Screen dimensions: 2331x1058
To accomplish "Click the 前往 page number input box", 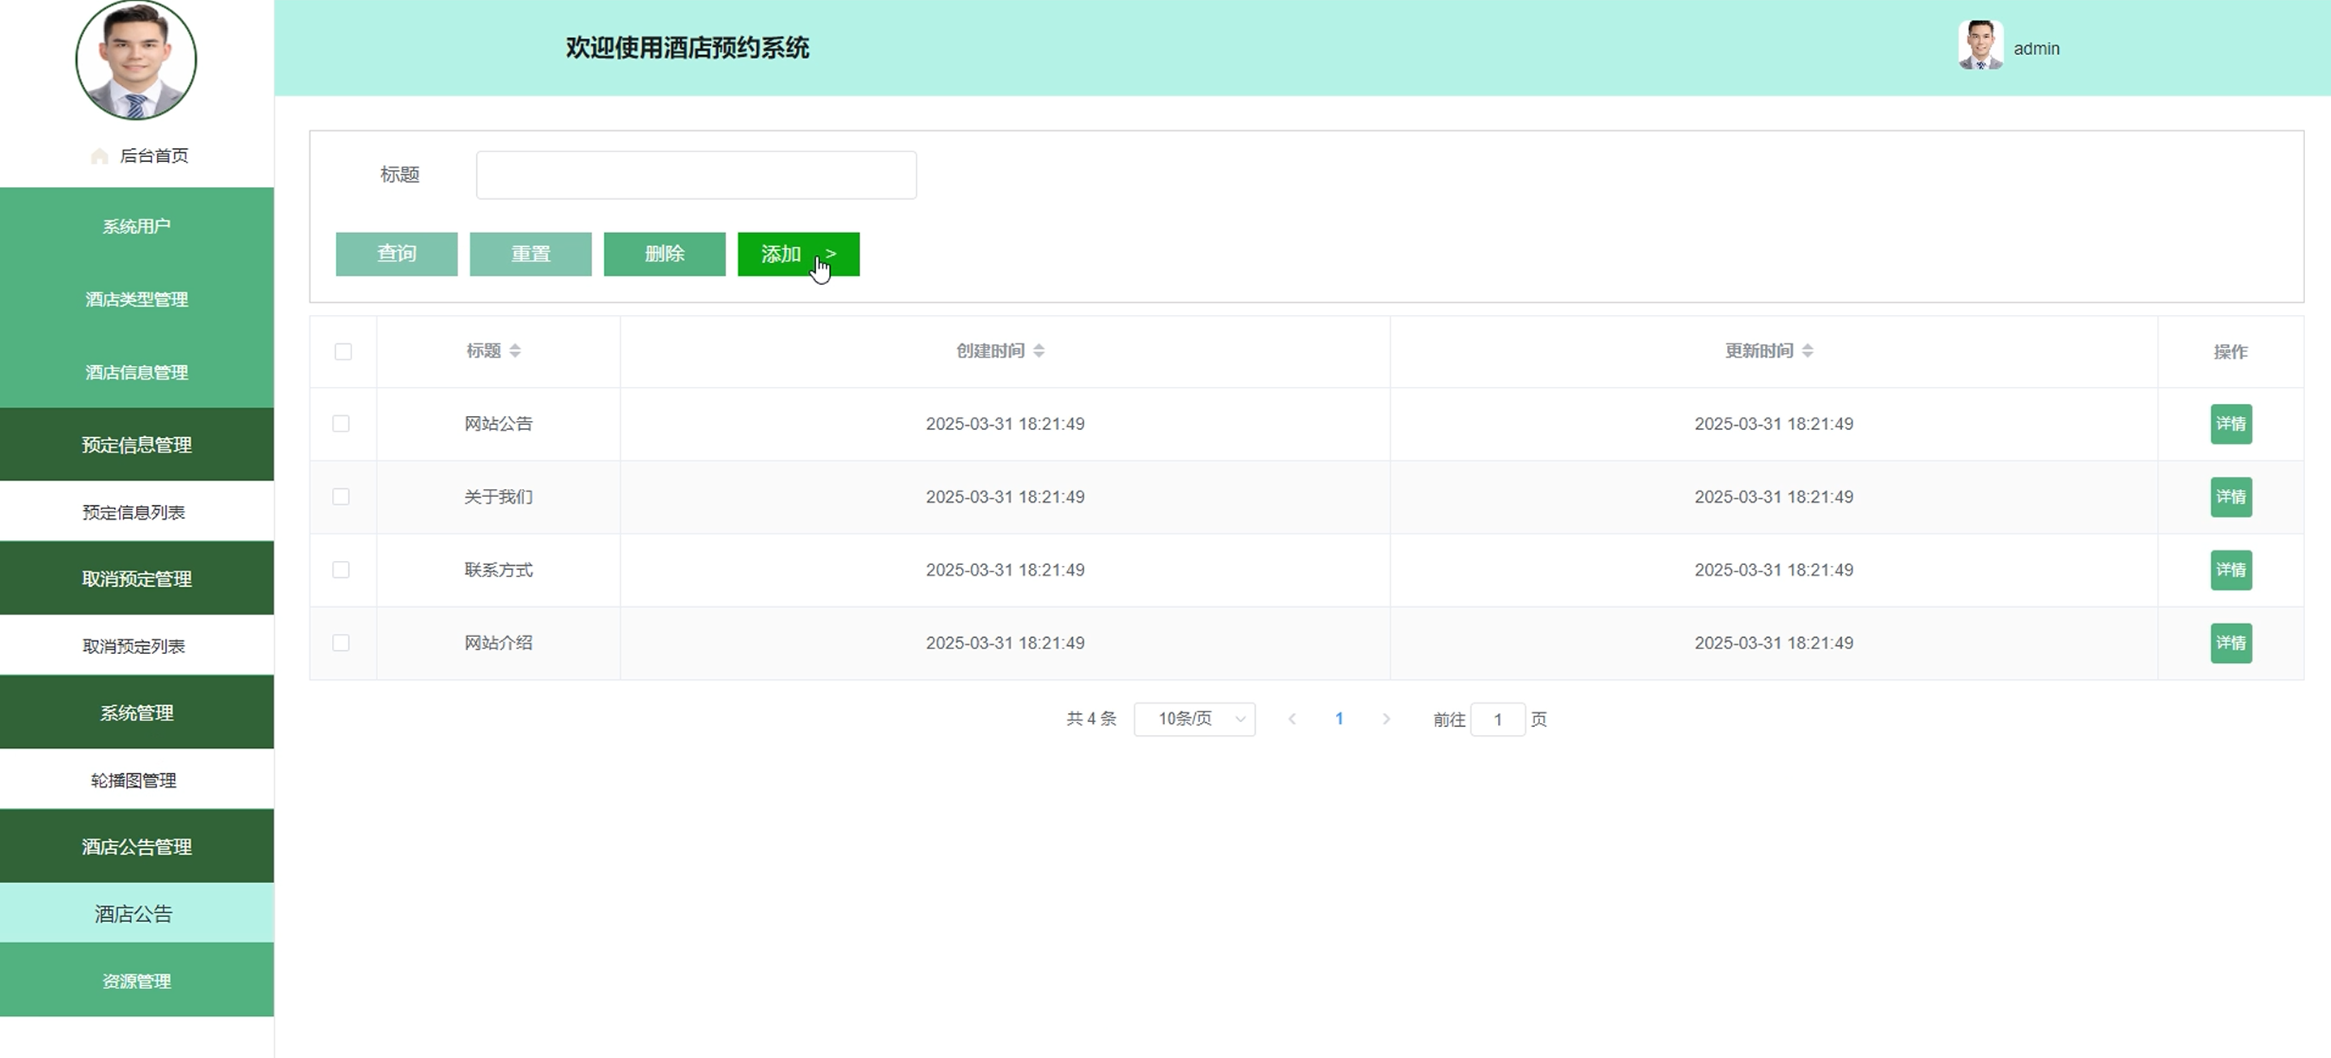I will point(1498,720).
